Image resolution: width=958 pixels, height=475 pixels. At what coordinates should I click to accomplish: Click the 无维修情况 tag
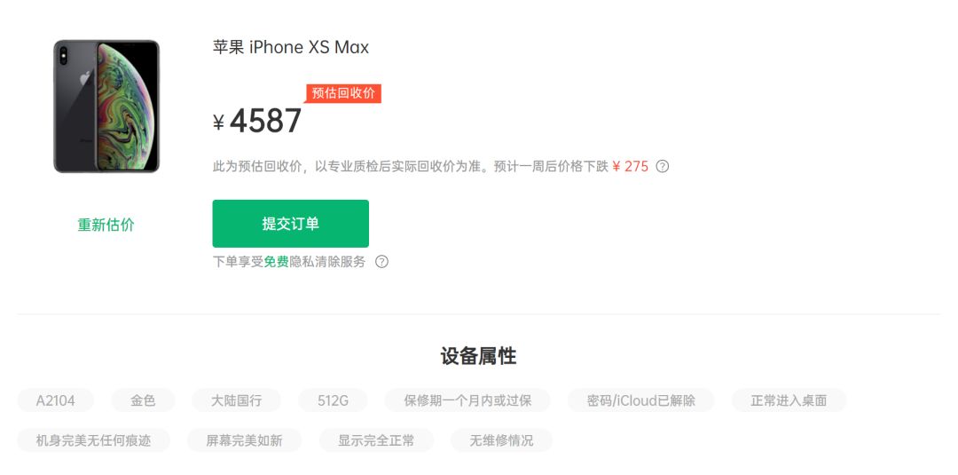click(x=501, y=440)
